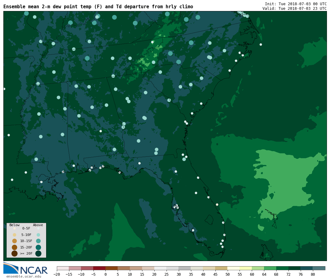Select the Above 10-15F legend circle
The height and width of the screenshot is (280, 330).
38,241
